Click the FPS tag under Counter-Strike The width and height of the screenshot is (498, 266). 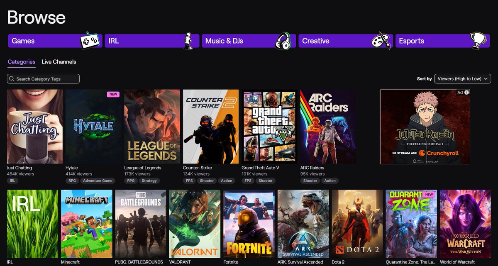pos(190,181)
